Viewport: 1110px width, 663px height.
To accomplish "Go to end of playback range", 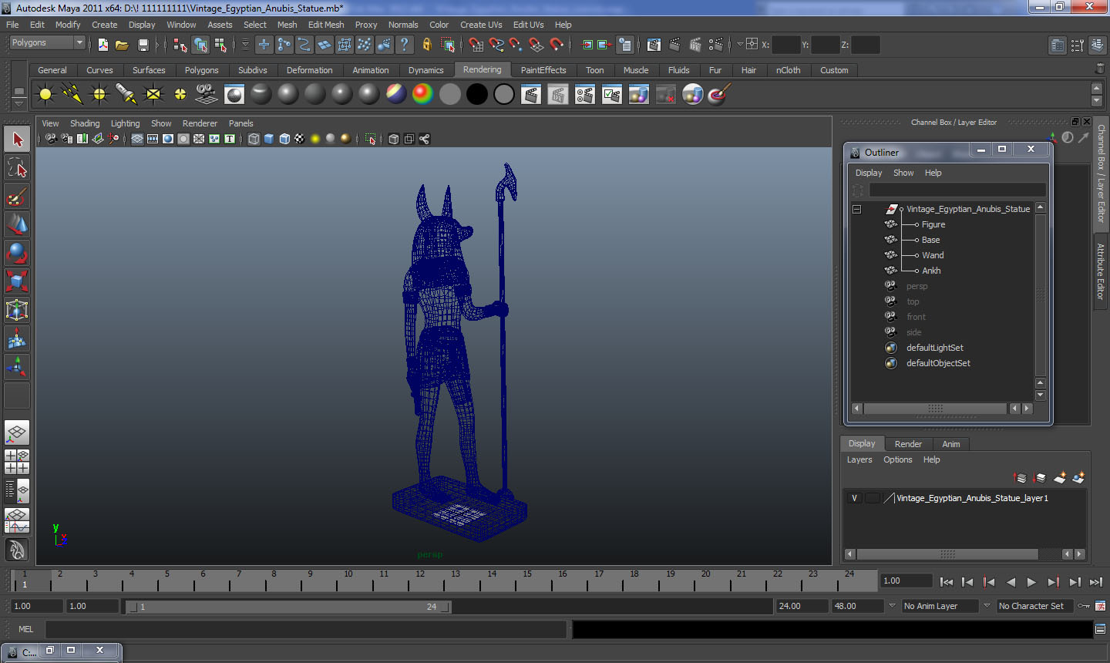I will click(x=1096, y=582).
